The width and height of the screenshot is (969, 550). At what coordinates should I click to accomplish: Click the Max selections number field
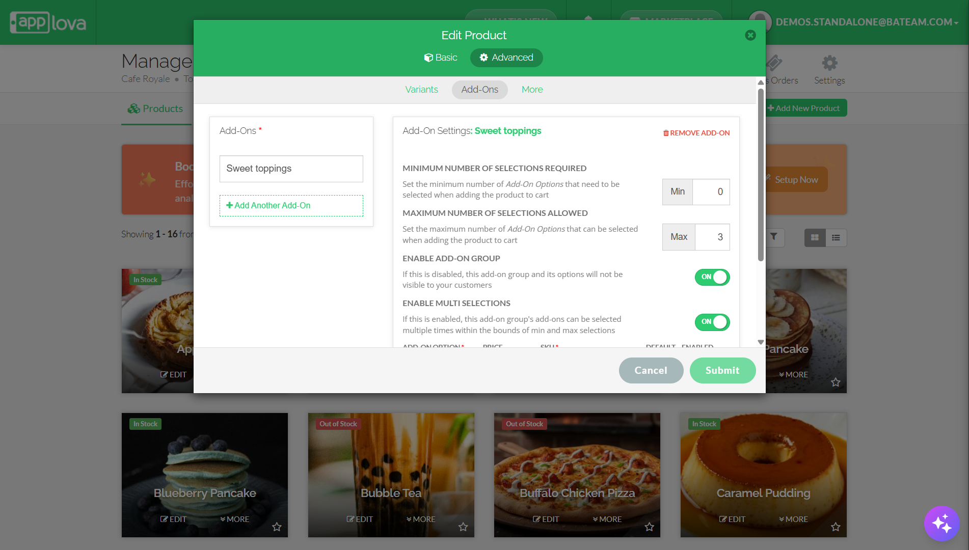[x=712, y=237]
